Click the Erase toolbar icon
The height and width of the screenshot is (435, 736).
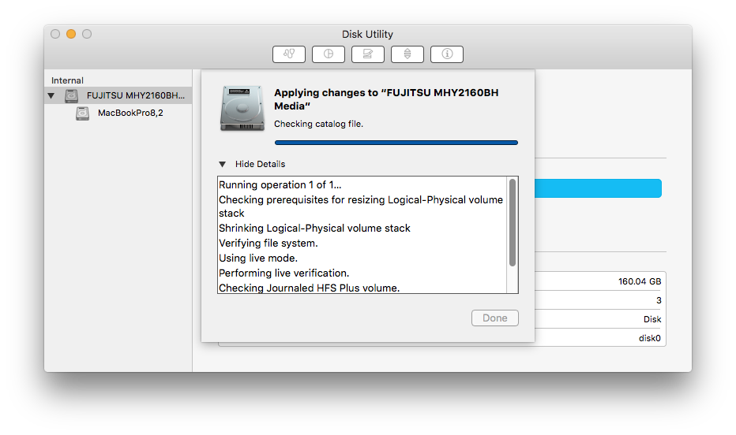pos(367,54)
